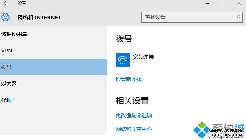This screenshot has height=140, width=246.
Task: Click the 设置新连接 link
Action: tap(129, 79)
